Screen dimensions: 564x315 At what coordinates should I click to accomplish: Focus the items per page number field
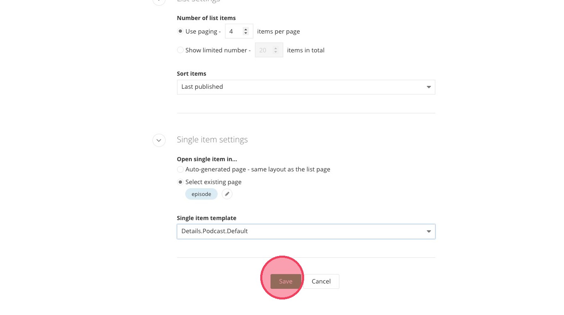tap(234, 32)
